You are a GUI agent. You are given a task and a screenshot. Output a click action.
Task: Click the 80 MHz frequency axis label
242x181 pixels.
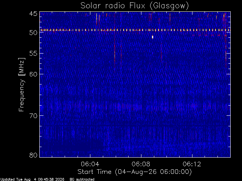click(33, 155)
